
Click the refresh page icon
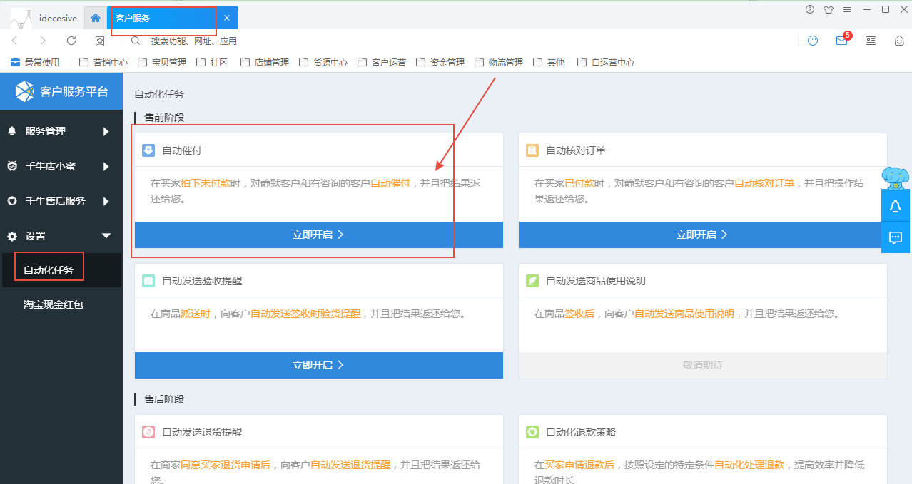point(71,41)
